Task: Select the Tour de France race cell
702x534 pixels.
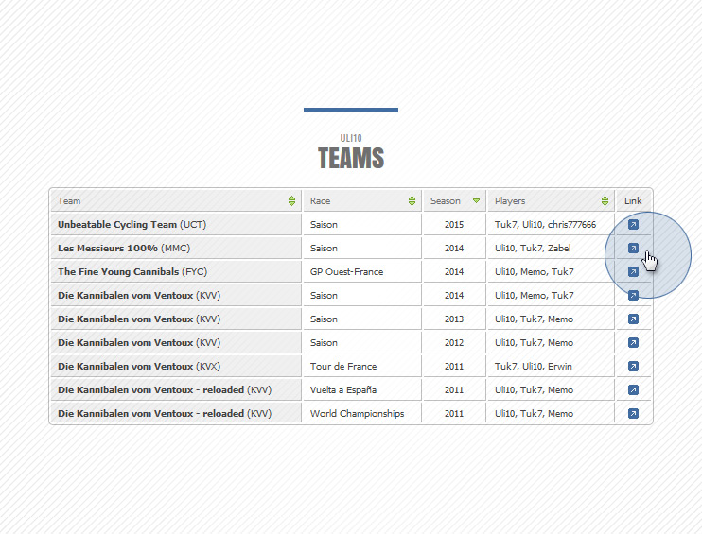Action: (343, 367)
